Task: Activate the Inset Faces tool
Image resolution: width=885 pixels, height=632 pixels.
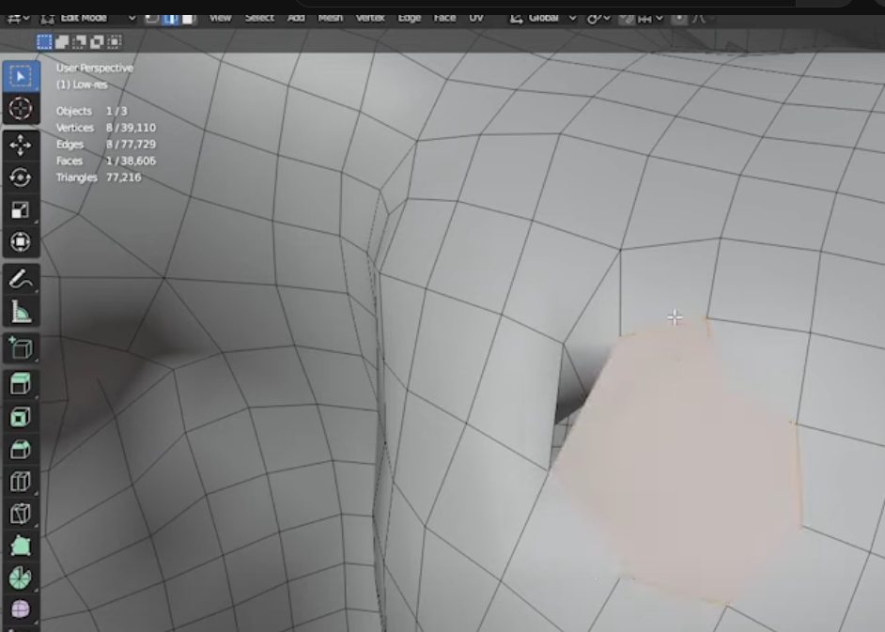Action: pyautogui.click(x=20, y=416)
